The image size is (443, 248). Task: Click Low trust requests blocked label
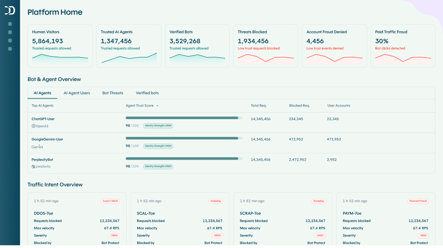coord(259,48)
